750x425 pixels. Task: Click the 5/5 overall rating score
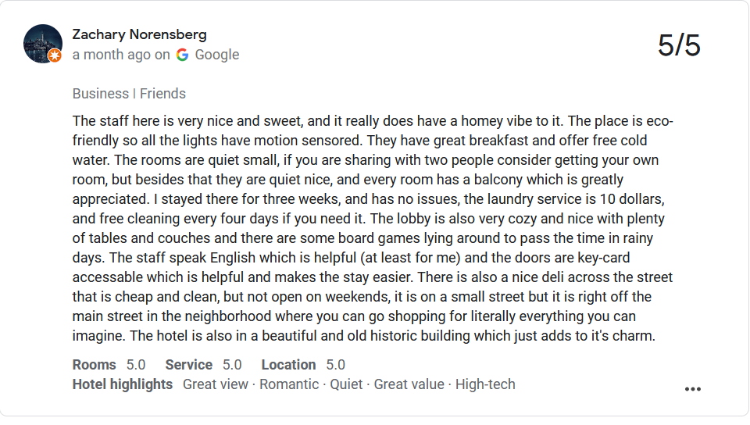click(679, 46)
